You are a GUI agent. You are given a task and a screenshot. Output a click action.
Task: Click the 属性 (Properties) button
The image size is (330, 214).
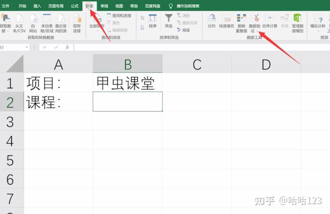pos(114,23)
